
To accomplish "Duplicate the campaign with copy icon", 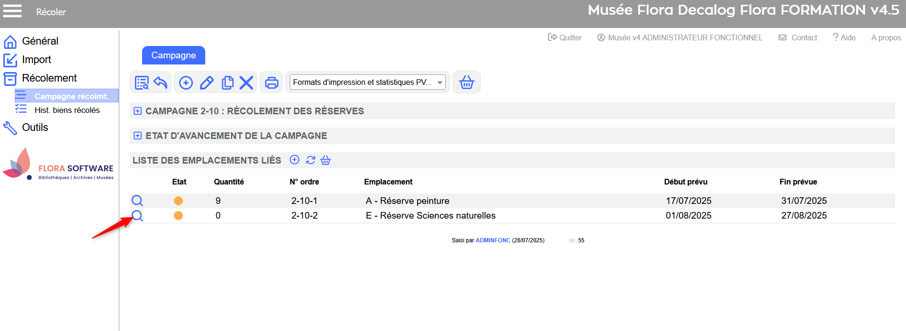I will [228, 83].
